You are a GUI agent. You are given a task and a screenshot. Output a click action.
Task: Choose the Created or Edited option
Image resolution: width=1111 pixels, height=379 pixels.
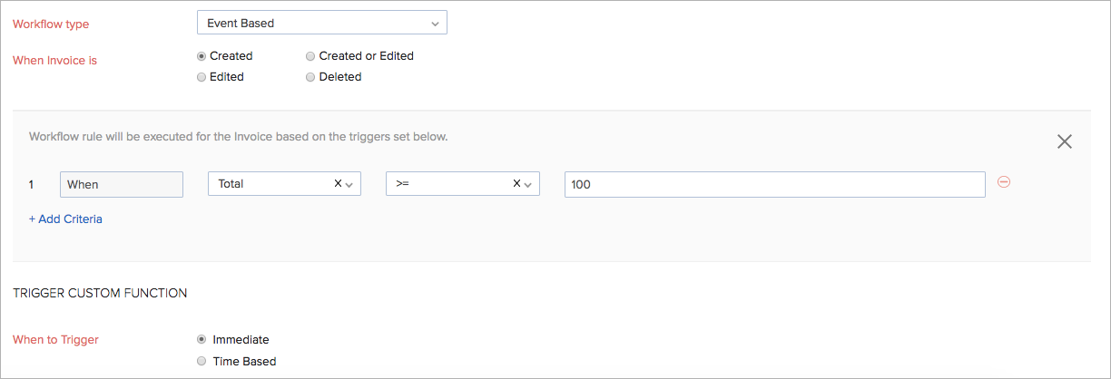pyautogui.click(x=310, y=56)
